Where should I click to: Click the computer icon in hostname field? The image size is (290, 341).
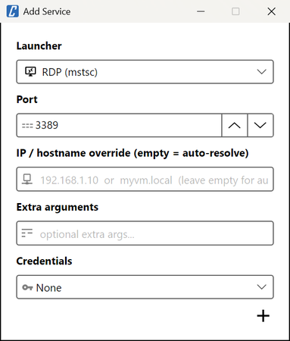tap(27, 180)
